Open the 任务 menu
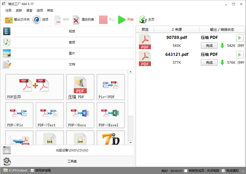246x174 pixels. pos(8,10)
